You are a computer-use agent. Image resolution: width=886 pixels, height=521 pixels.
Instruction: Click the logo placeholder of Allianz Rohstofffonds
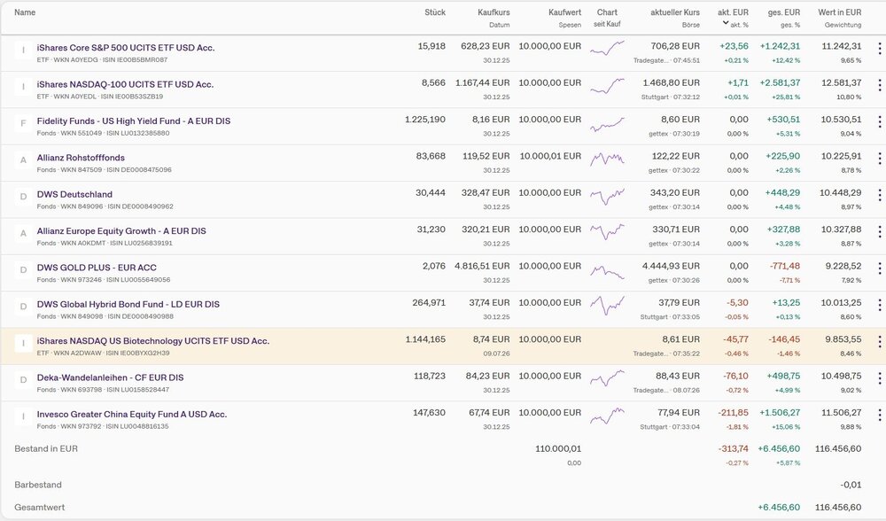(23, 159)
